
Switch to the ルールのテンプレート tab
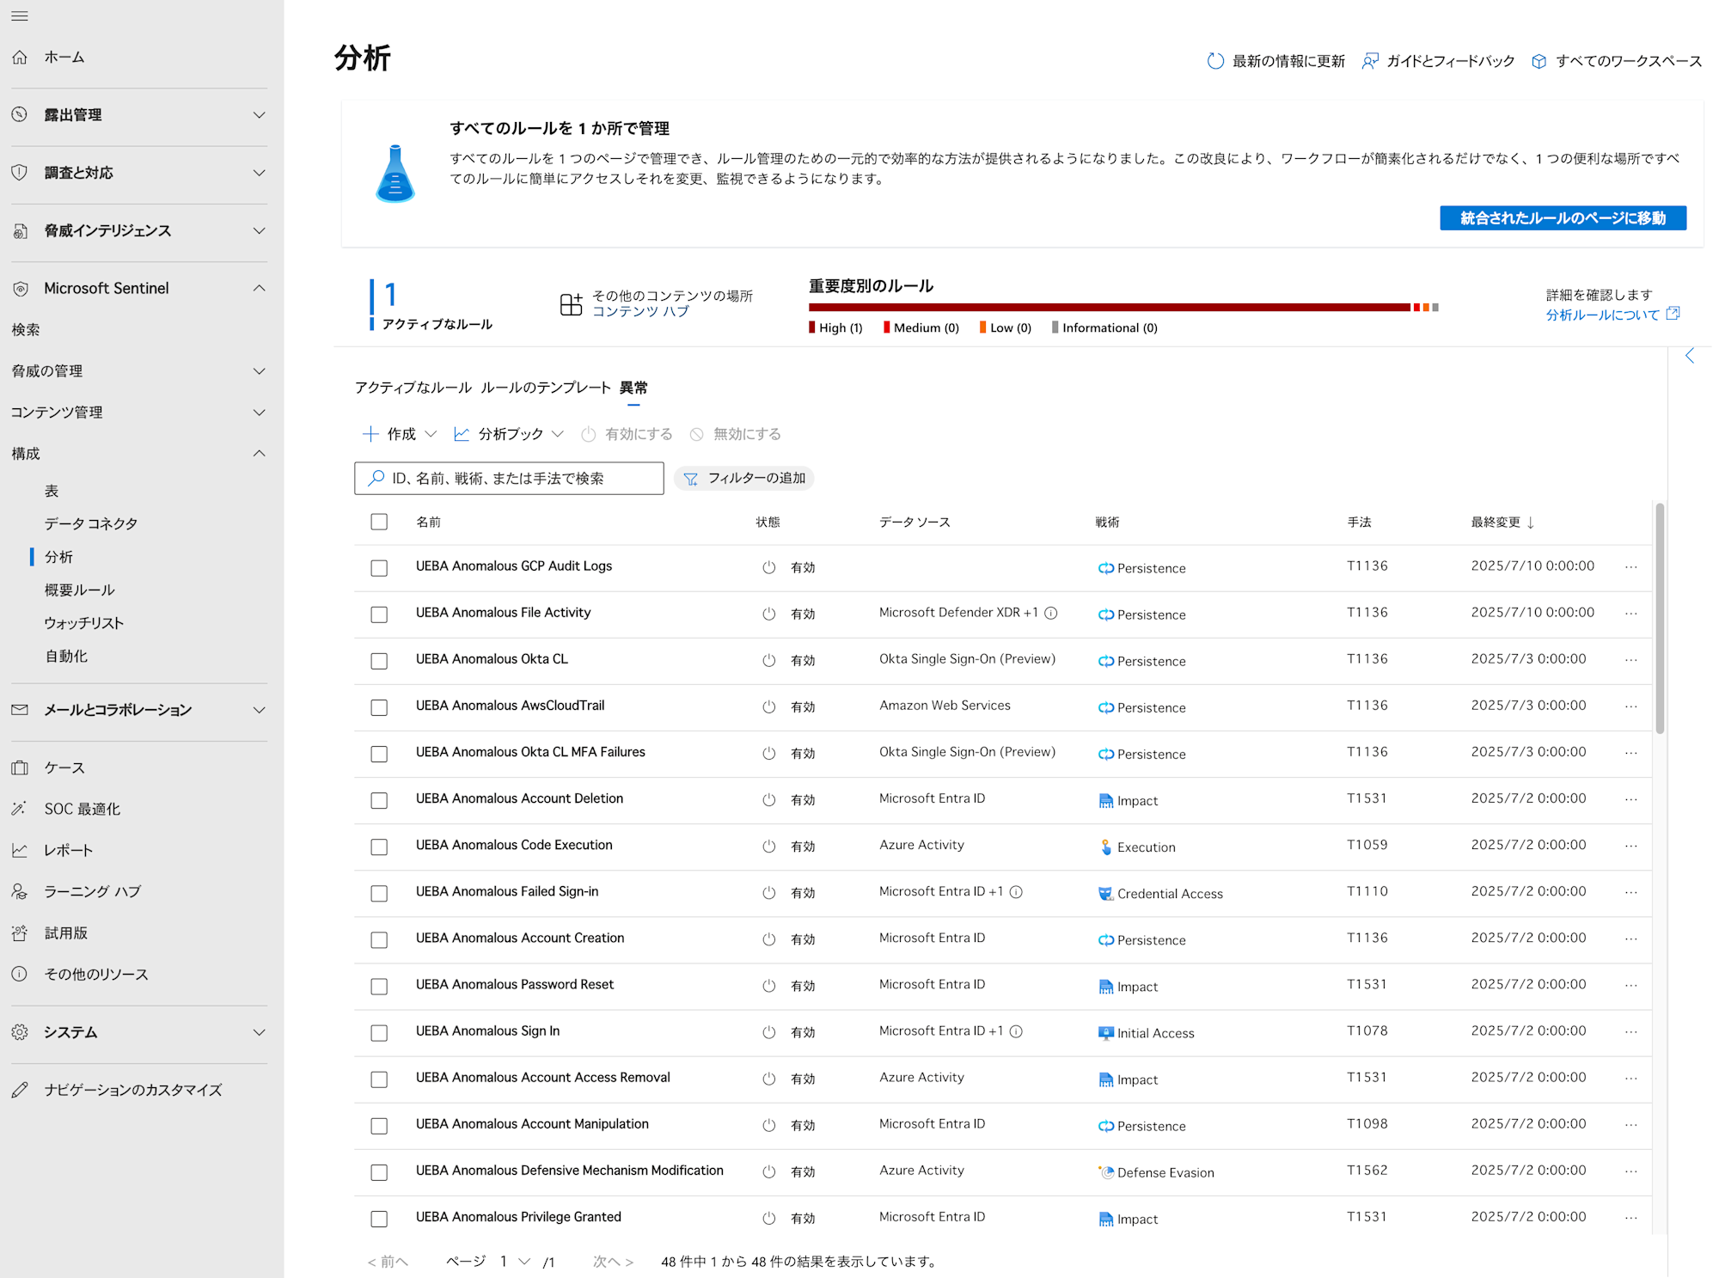pos(546,388)
